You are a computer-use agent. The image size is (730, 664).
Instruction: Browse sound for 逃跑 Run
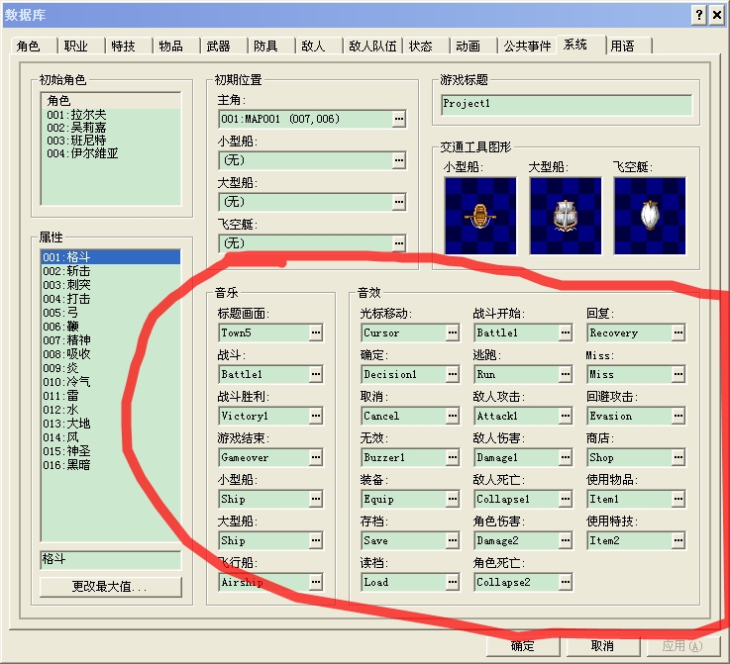pos(566,374)
